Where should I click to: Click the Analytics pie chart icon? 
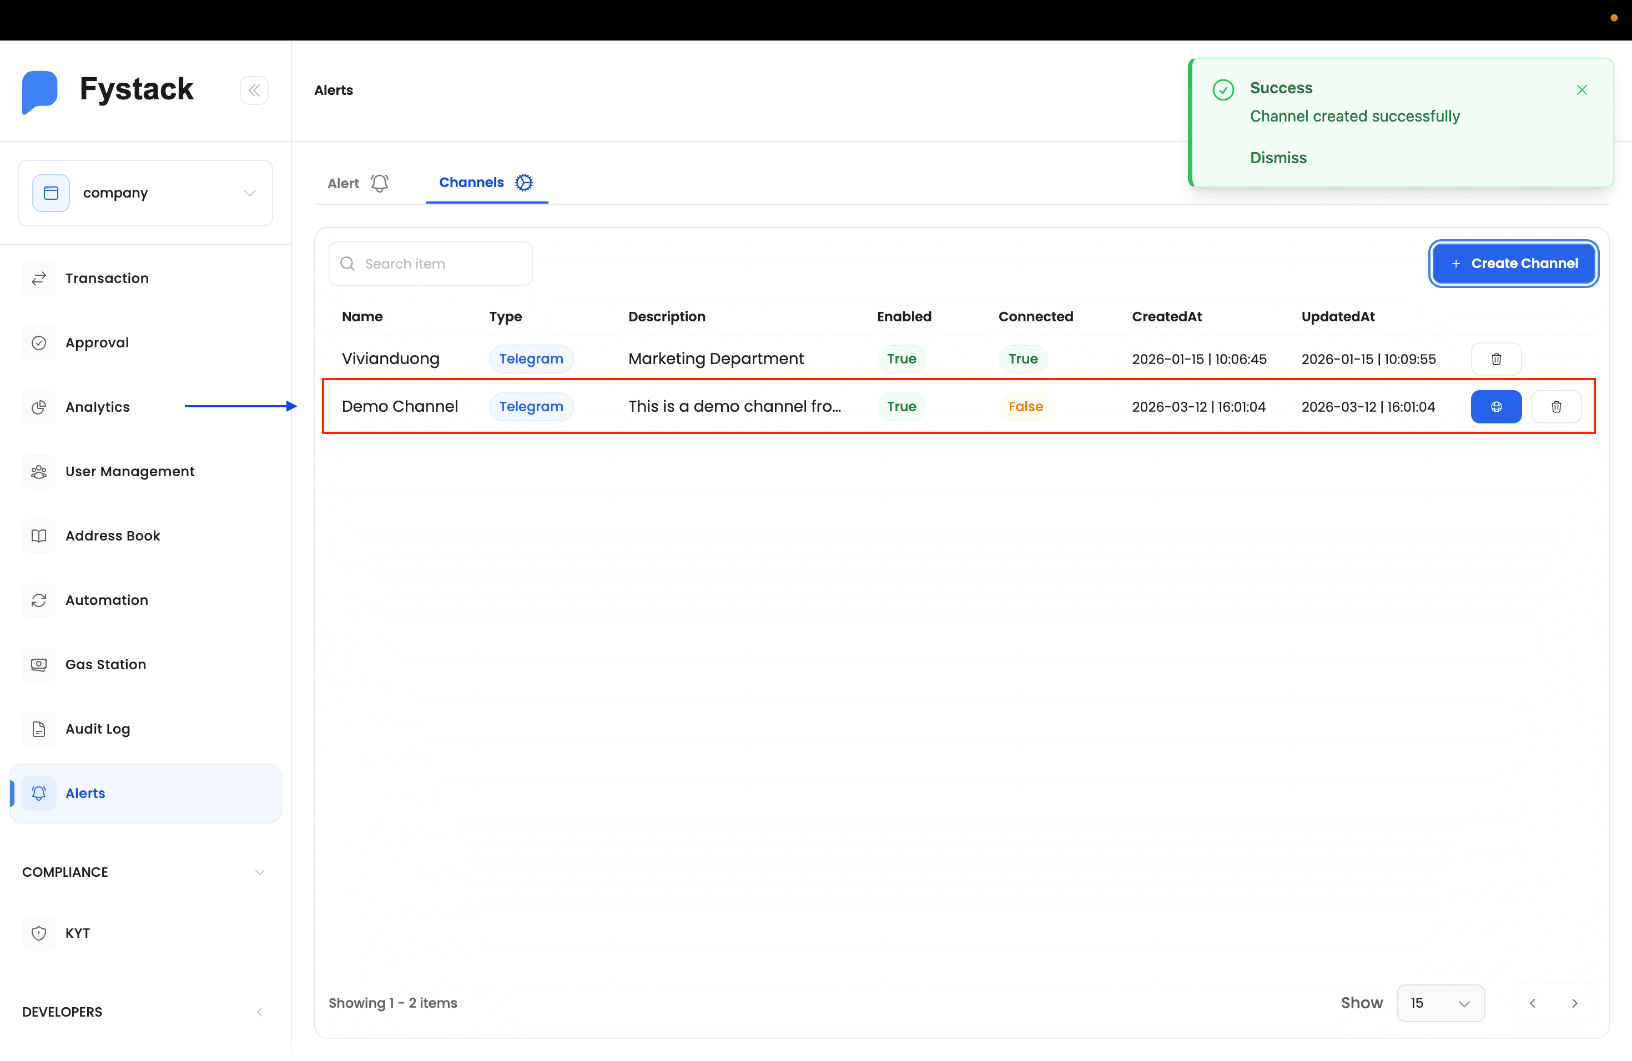click(39, 406)
